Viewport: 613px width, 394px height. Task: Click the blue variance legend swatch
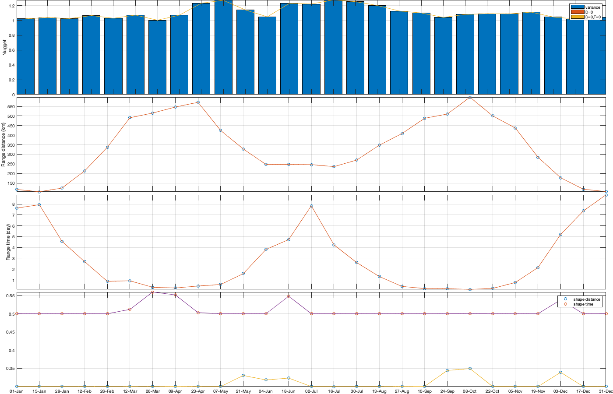tap(578, 7)
